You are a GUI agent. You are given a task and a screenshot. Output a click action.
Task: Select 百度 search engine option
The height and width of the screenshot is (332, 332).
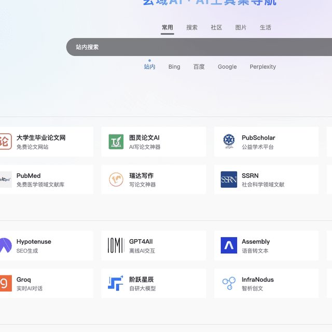pyautogui.click(x=199, y=67)
